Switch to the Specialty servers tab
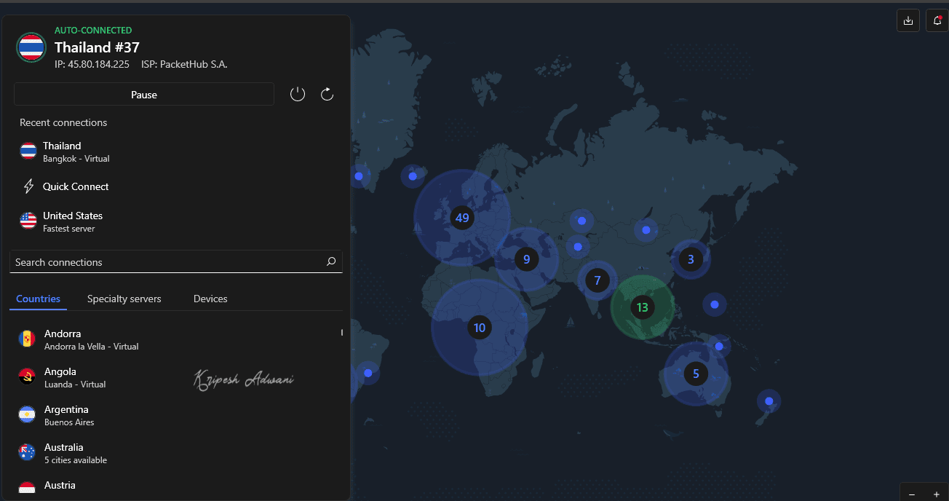Screen dimensions: 949x501 (x=124, y=299)
